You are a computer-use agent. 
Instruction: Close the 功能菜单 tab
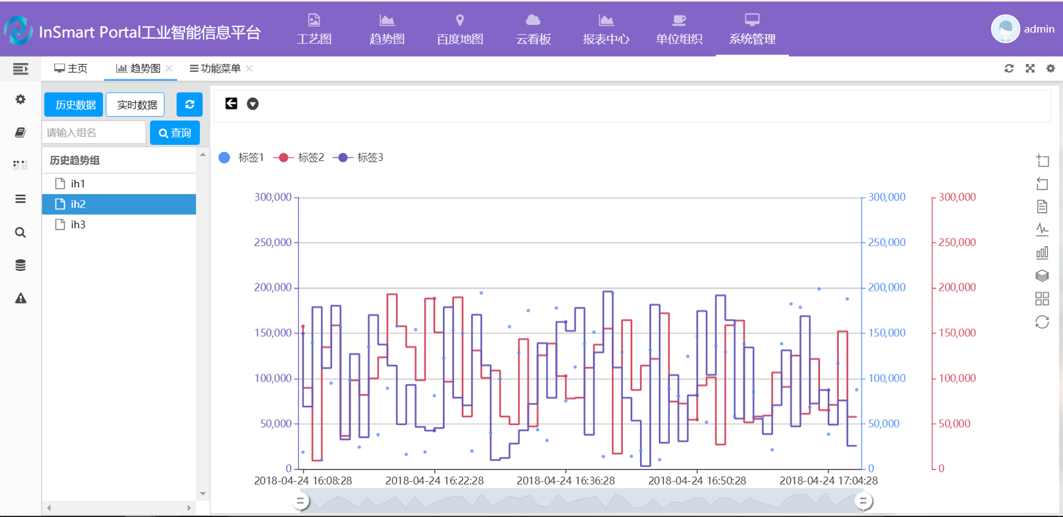coord(249,68)
